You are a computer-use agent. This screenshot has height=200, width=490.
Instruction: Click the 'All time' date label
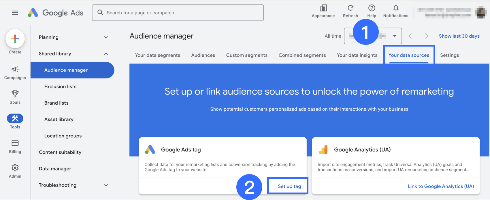(x=333, y=36)
